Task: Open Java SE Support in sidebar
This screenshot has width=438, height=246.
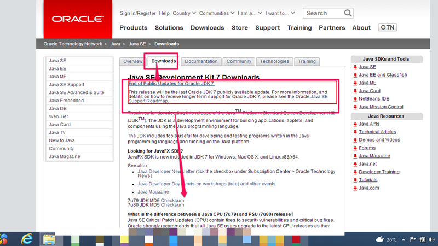Action: click(79, 85)
